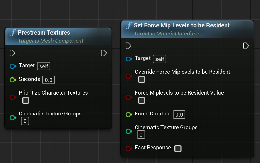The width and height of the screenshot is (260, 163).
Task: Click the exec input pin on Set Force Mip Levels
Action: (128, 46)
